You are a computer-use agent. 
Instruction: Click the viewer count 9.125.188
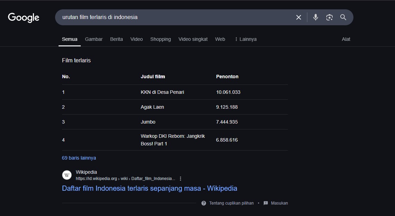(227, 107)
